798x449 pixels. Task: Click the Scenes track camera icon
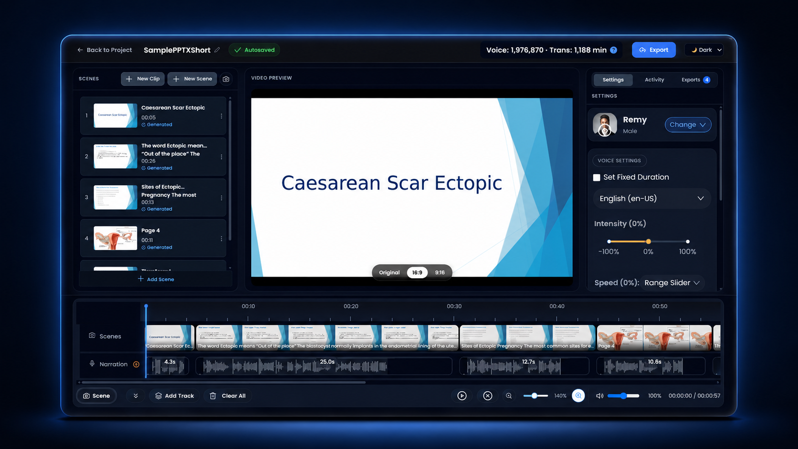92,335
